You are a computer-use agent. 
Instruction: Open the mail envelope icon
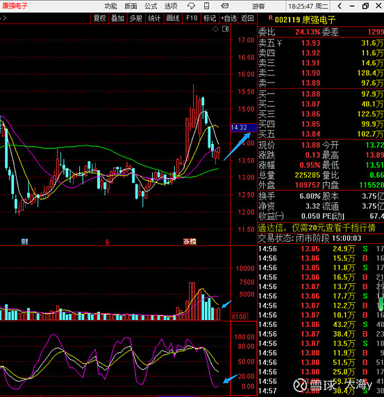tap(225, 6)
